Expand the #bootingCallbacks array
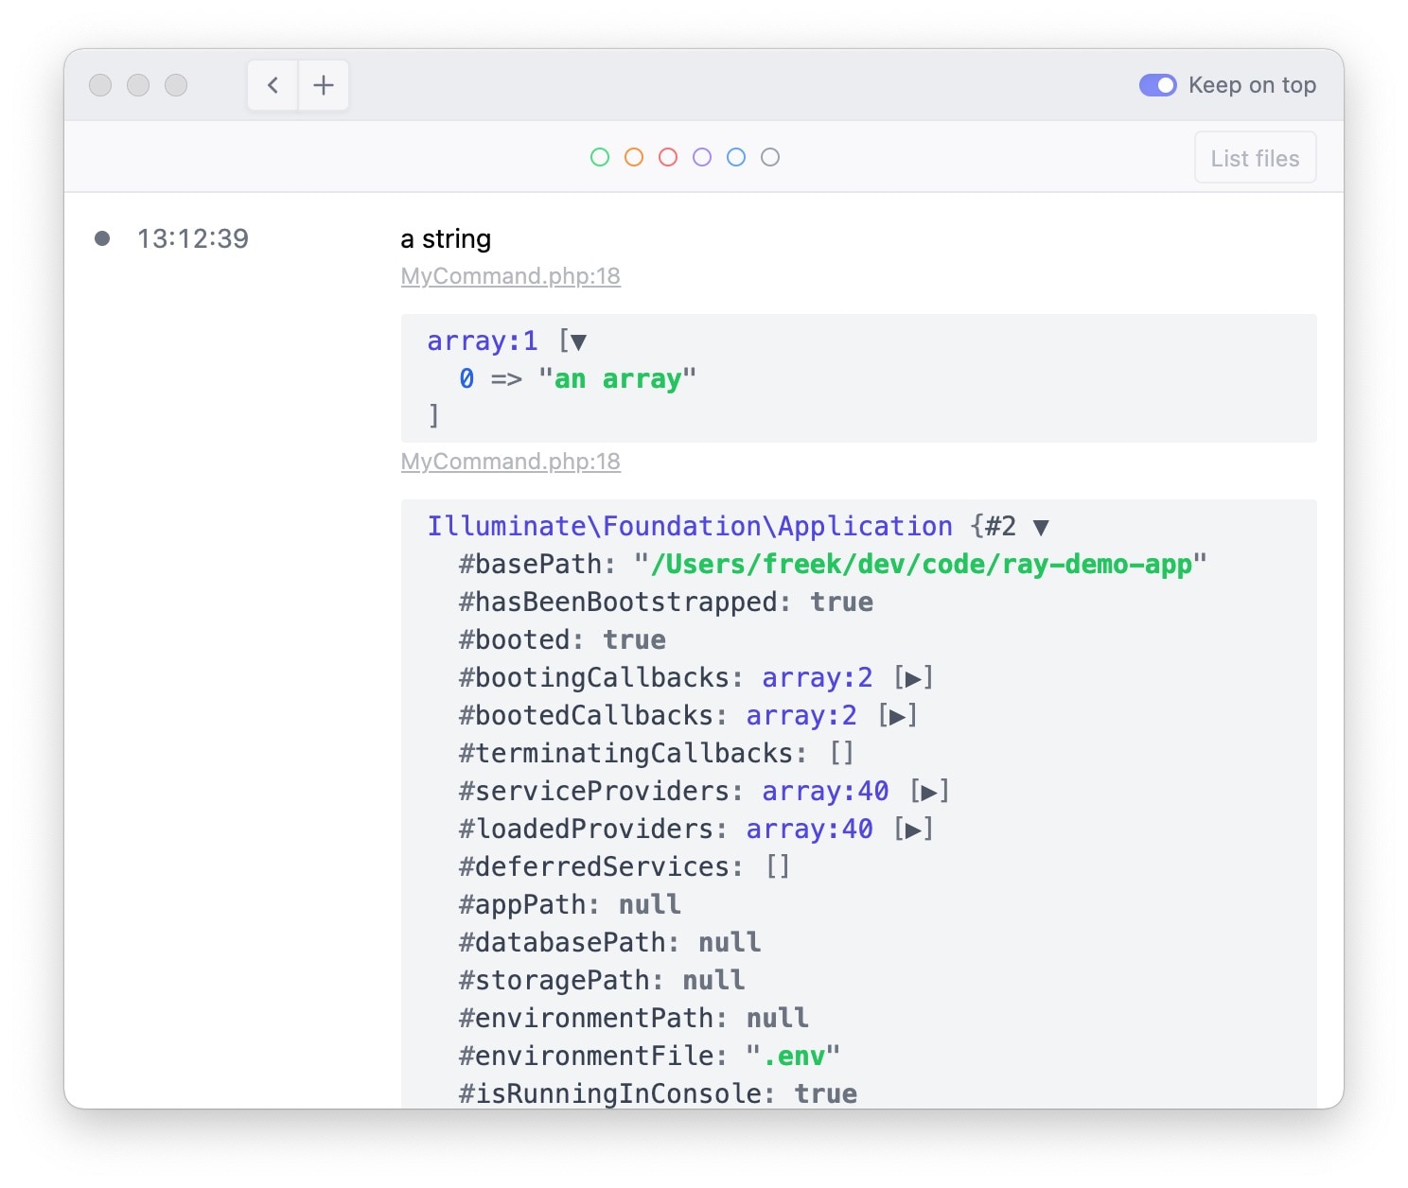1408x1188 pixels. coord(912,678)
